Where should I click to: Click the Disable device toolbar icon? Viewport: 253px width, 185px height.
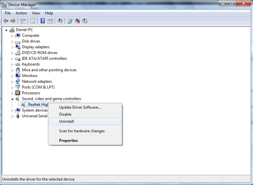(x=85, y=21)
